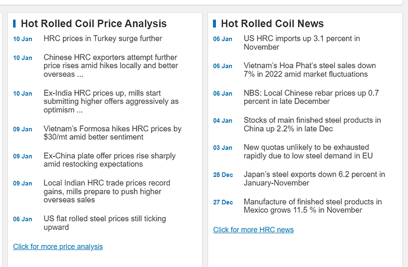Click Hot Rolled Coil Price Analysis heading
The image size is (408, 267).
(x=93, y=24)
